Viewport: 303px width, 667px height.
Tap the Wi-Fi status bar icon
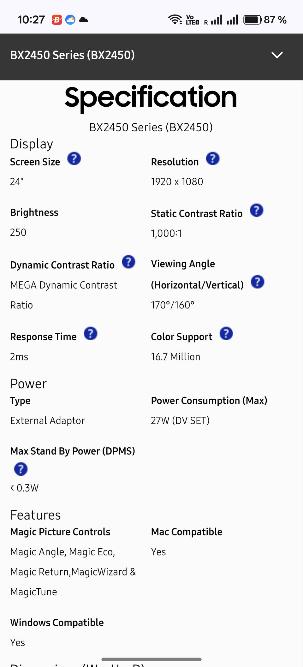coord(175,20)
